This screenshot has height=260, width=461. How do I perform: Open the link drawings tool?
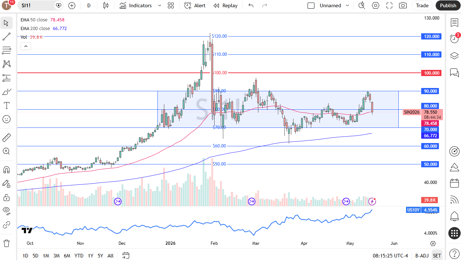point(6,225)
